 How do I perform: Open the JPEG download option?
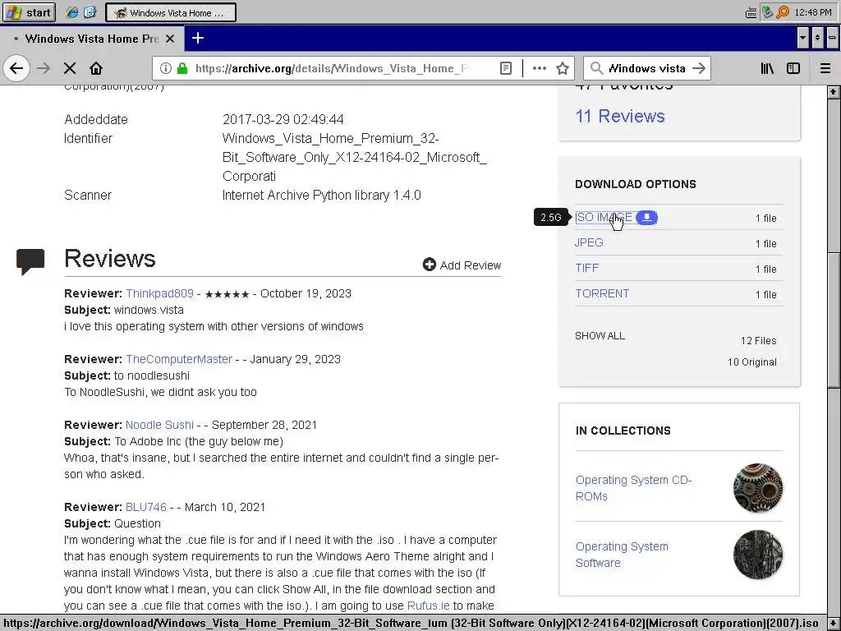click(x=589, y=242)
